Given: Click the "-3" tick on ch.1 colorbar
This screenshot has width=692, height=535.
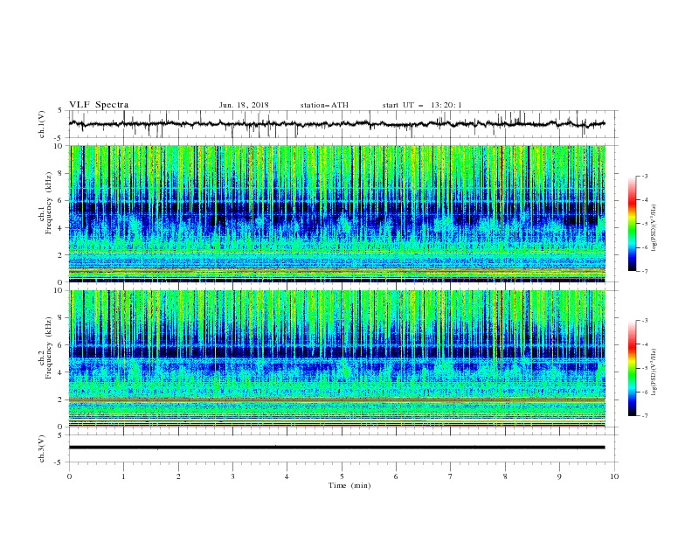Looking at the screenshot, I should [x=645, y=176].
